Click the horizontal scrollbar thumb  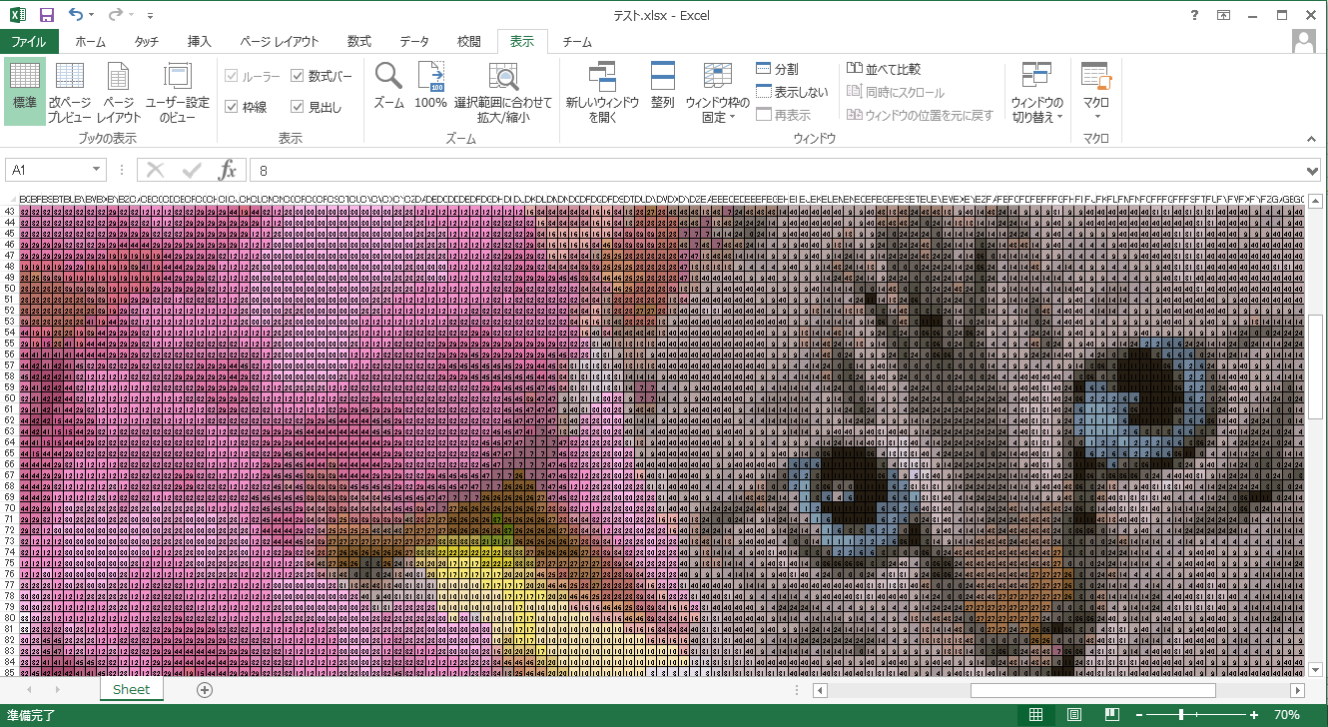coord(1092,690)
